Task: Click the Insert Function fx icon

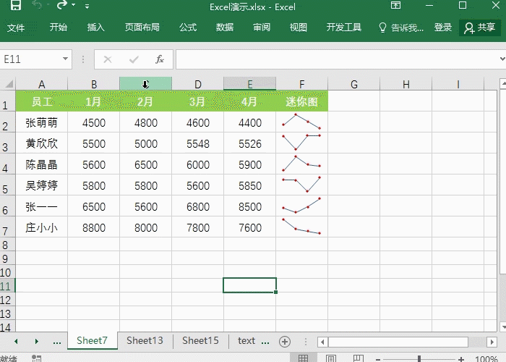Action: click(160, 59)
